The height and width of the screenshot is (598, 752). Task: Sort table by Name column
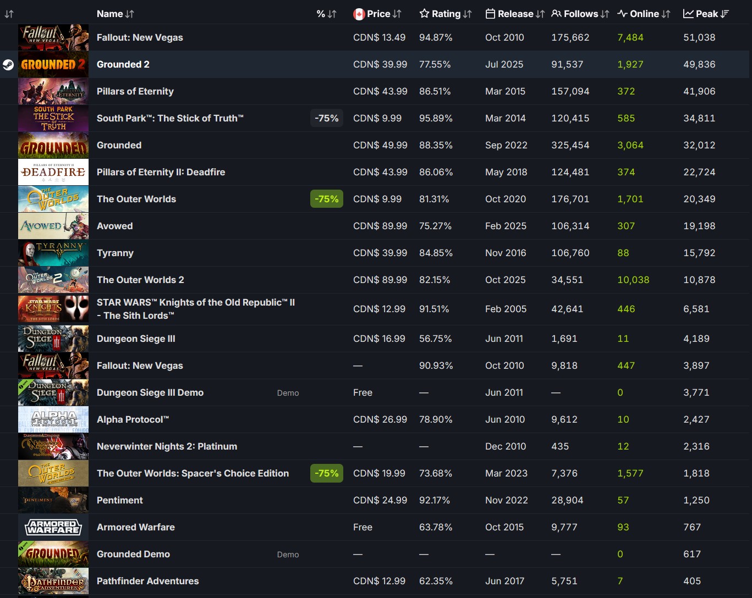pyautogui.click(x=115, y=14)
